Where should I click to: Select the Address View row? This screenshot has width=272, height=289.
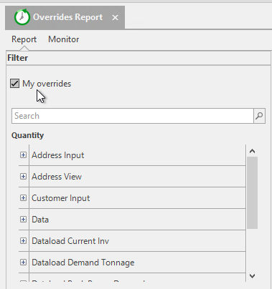(x=137, y=177)
